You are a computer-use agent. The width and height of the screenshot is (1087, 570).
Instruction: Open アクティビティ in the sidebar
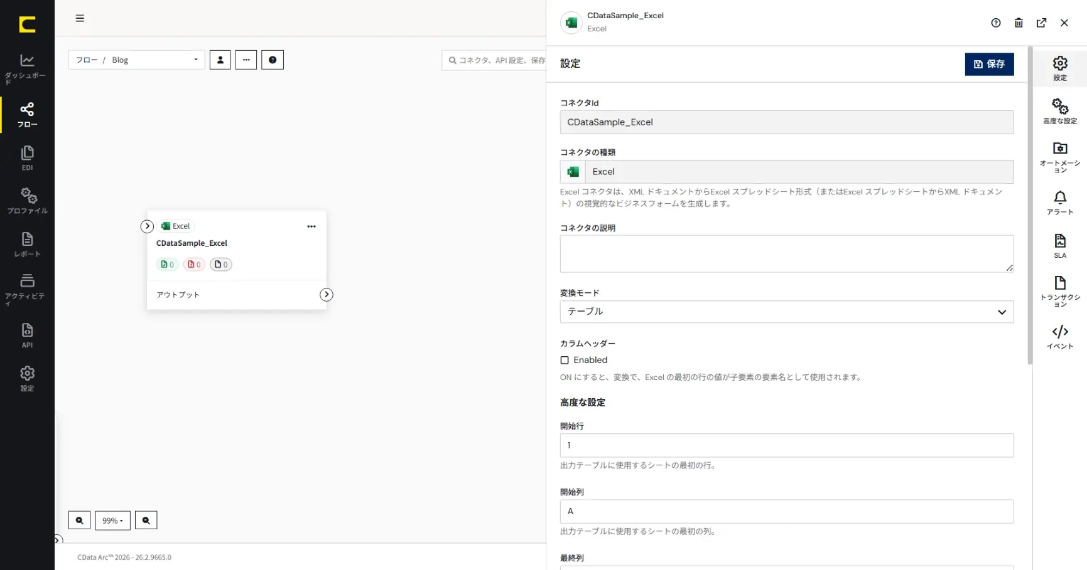(x=27, y=290)
